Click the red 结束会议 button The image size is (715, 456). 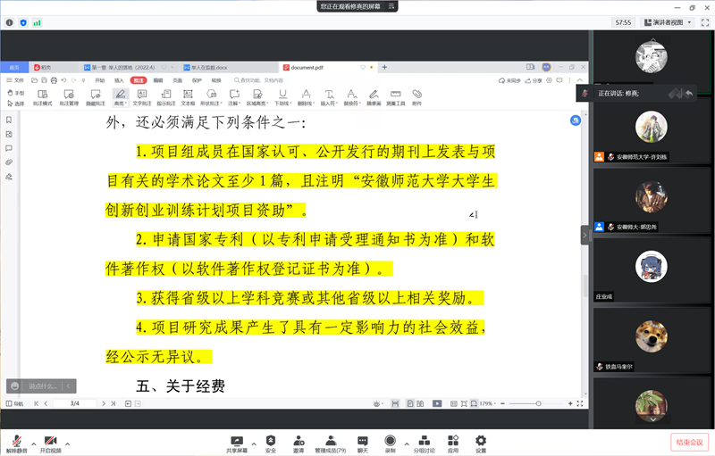click(689, 442)
